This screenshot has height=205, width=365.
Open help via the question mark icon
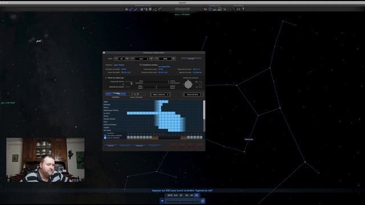(x=244, y=9)
